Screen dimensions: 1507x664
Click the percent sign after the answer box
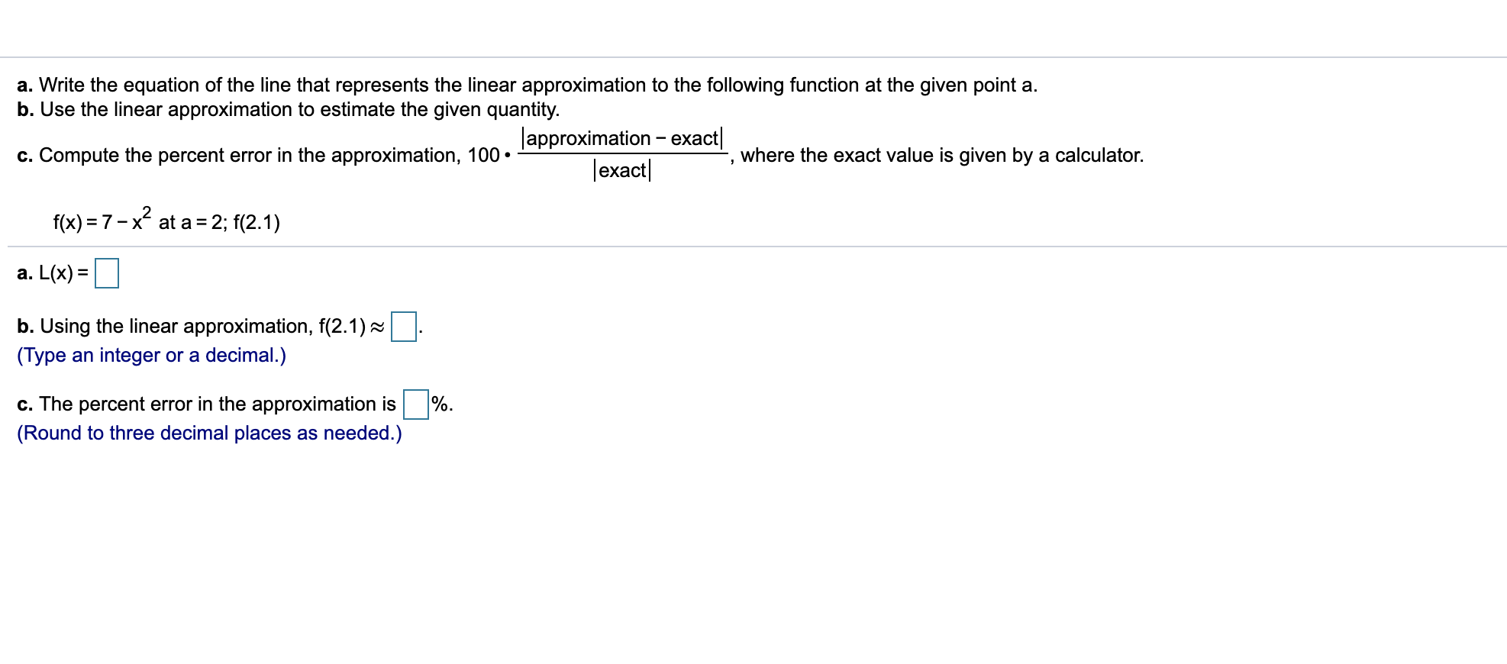point(440,404)
